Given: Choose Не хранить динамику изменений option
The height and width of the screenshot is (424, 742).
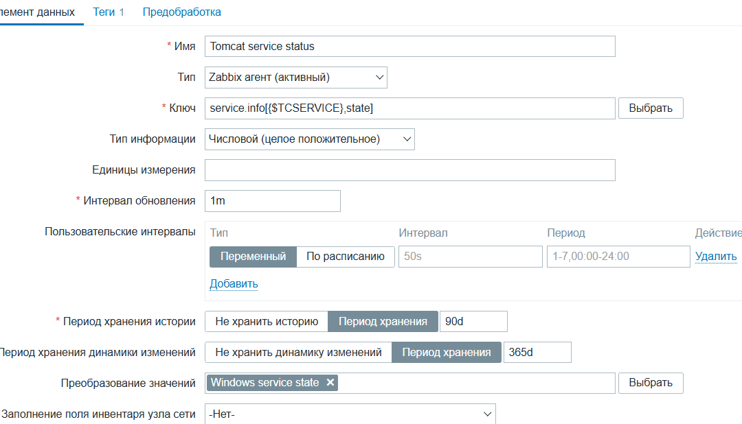Looking at the screenshot, I should coord(298,352).
